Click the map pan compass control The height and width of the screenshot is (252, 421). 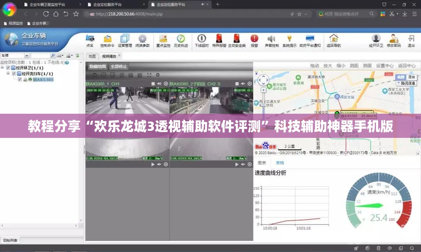(264, 80)
